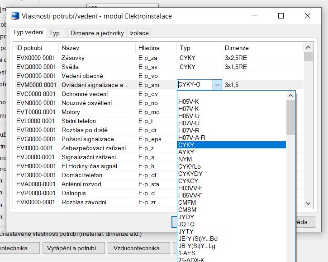
Task: Click table scrollbar up arrow
Action: 308,47
